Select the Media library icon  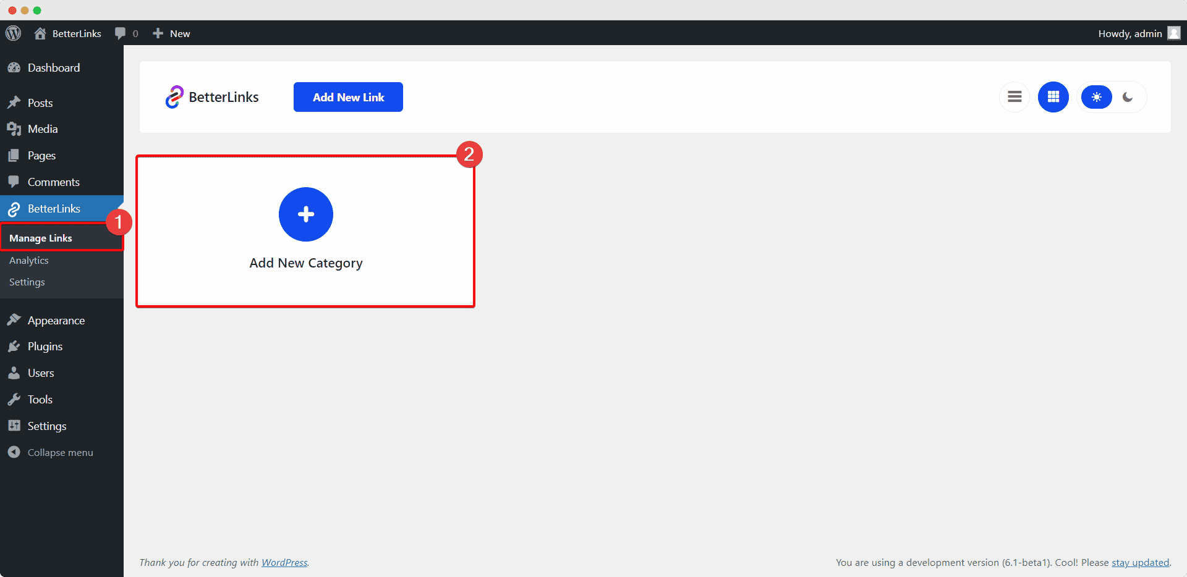14,128
